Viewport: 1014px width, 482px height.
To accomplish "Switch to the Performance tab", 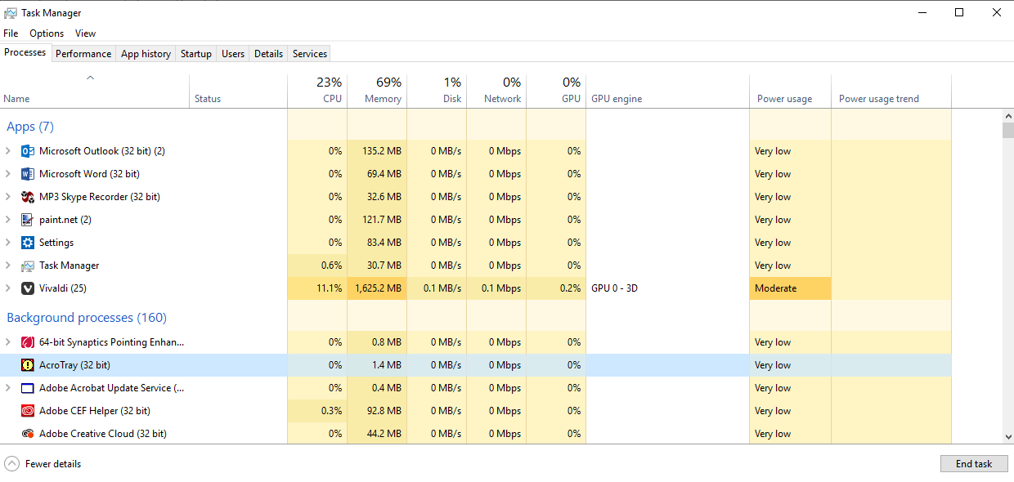I will (83, 54).
